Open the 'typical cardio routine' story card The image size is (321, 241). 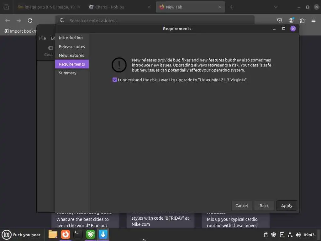pyautogui.click(x=235, y=221)
